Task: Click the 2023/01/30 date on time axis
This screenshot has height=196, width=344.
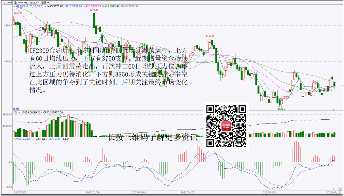Action: (x=92, y=192)
